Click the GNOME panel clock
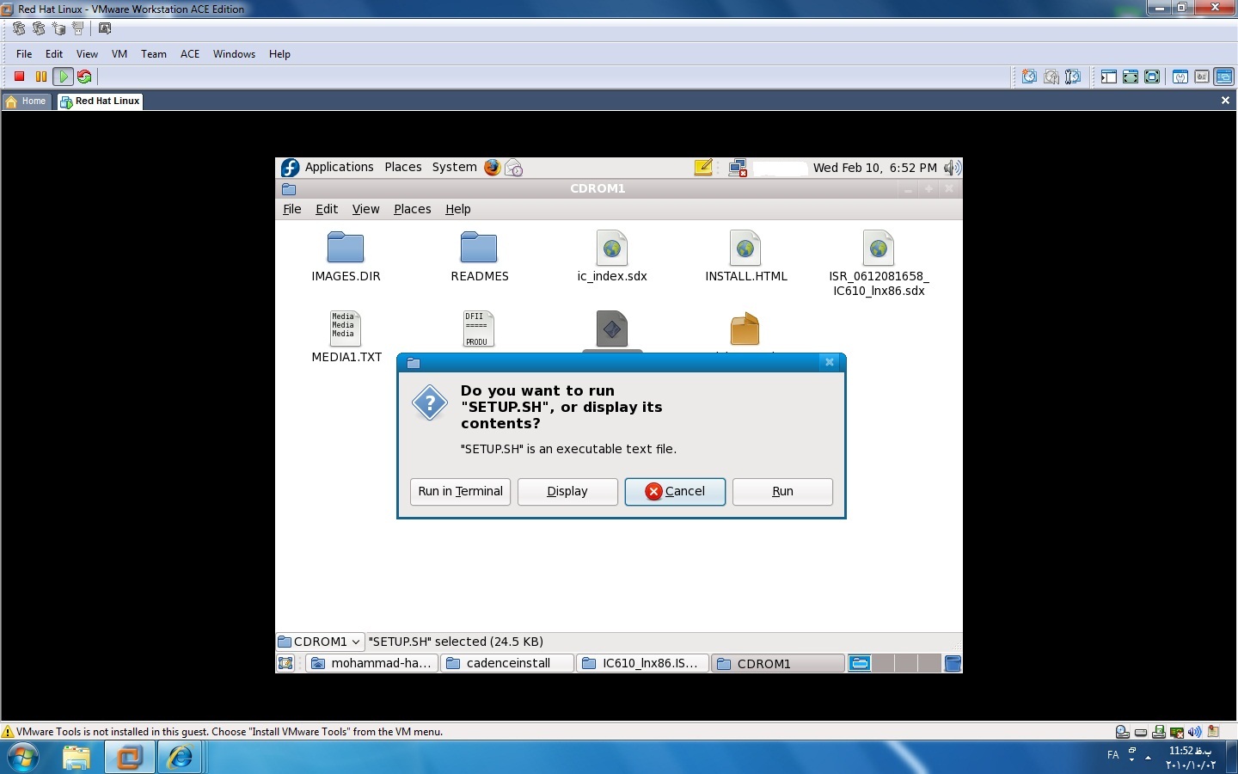Image resolution: width=1238 pixels, height=774 pixels. coord(875,168)
